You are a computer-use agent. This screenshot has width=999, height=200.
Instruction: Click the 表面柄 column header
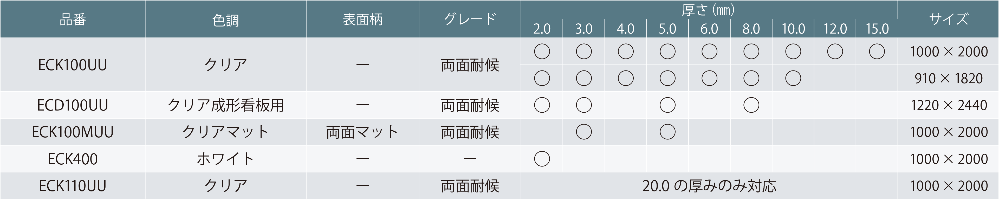tap(362, 19)
